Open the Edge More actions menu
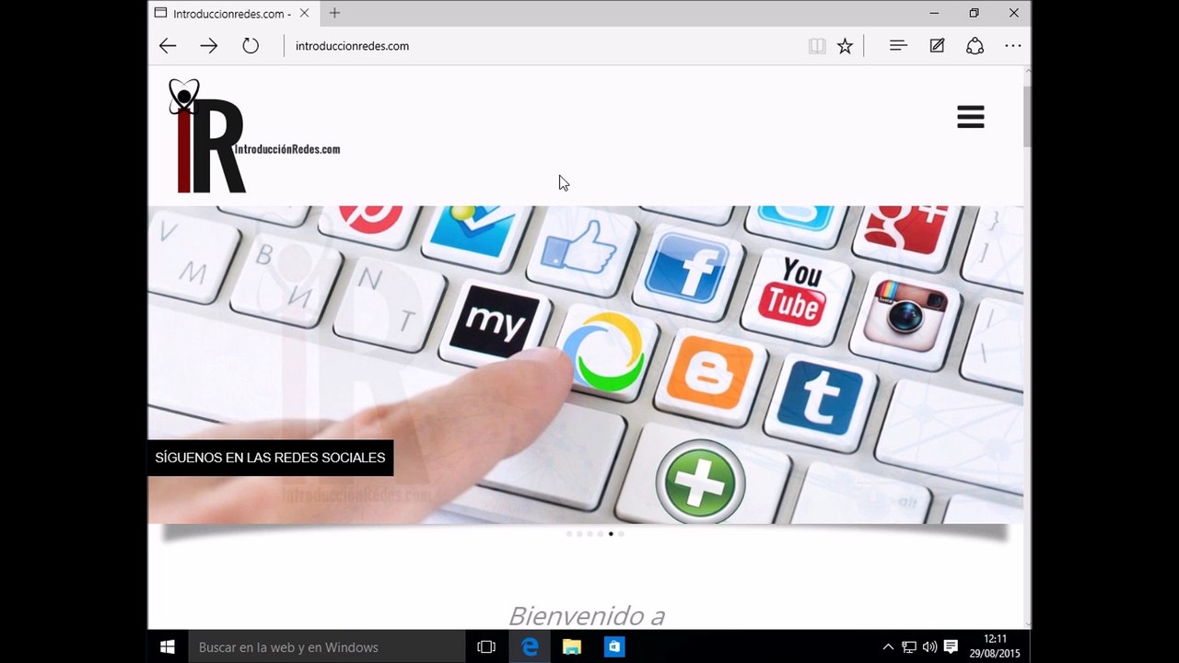 [1013, 46]
